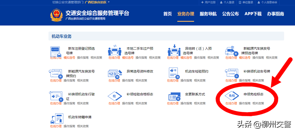Screen dimensions: 295x132
Task: Click 在线办理 under 机动车检验预约
Action: click(x=173, y=81)
